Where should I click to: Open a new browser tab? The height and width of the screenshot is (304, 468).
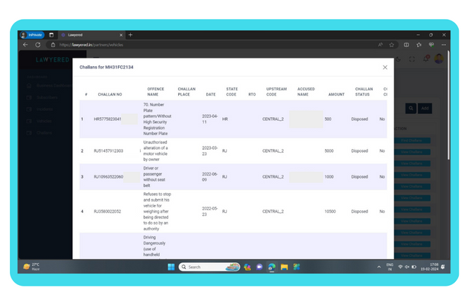pos(130,35)
